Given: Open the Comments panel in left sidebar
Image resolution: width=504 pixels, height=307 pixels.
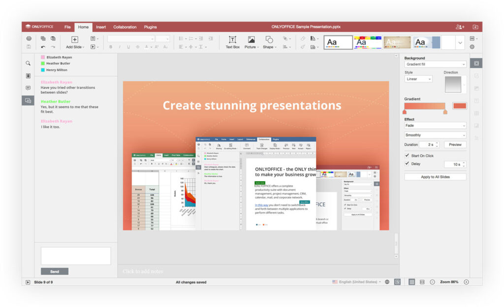Looking at the screenshot, I should coord(28,88).
